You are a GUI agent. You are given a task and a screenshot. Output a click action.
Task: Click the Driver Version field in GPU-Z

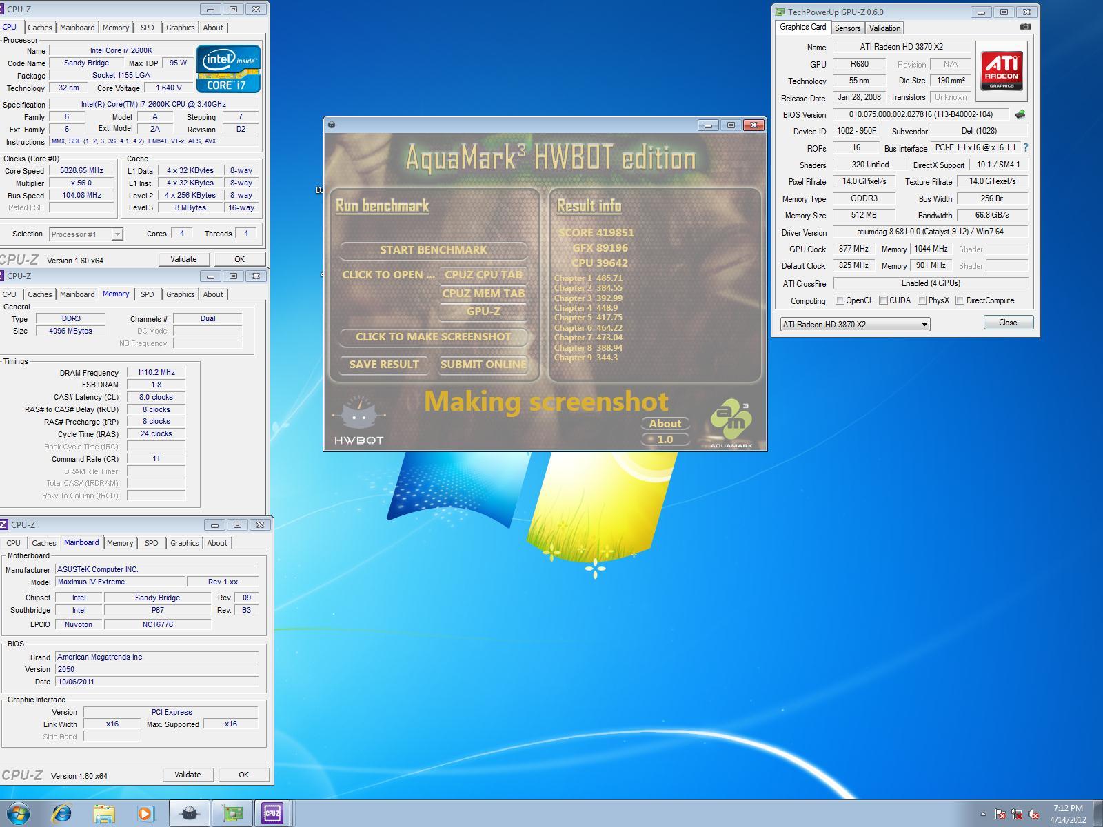coord(930,232)
